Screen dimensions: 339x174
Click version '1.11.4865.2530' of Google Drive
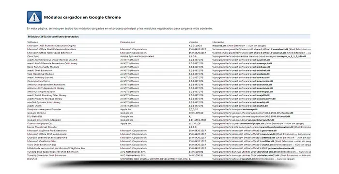coord(198,120)
